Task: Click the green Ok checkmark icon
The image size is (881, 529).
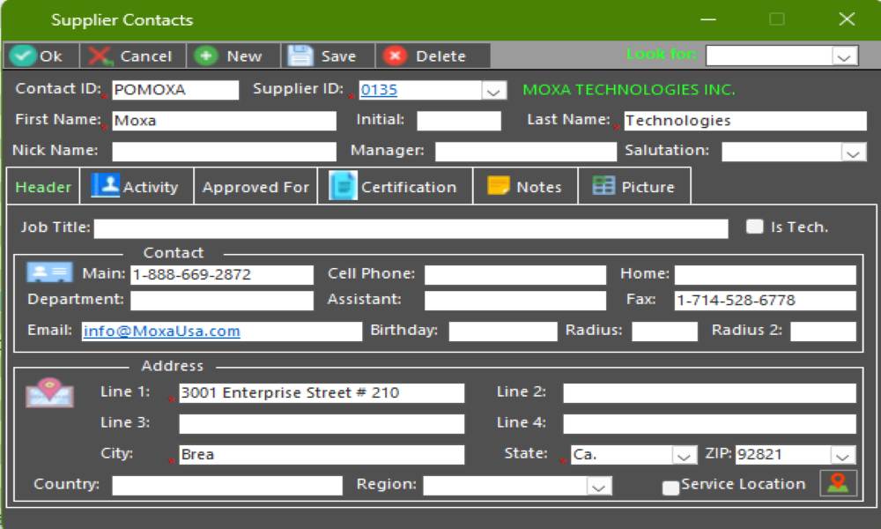Action: [24, 56]
